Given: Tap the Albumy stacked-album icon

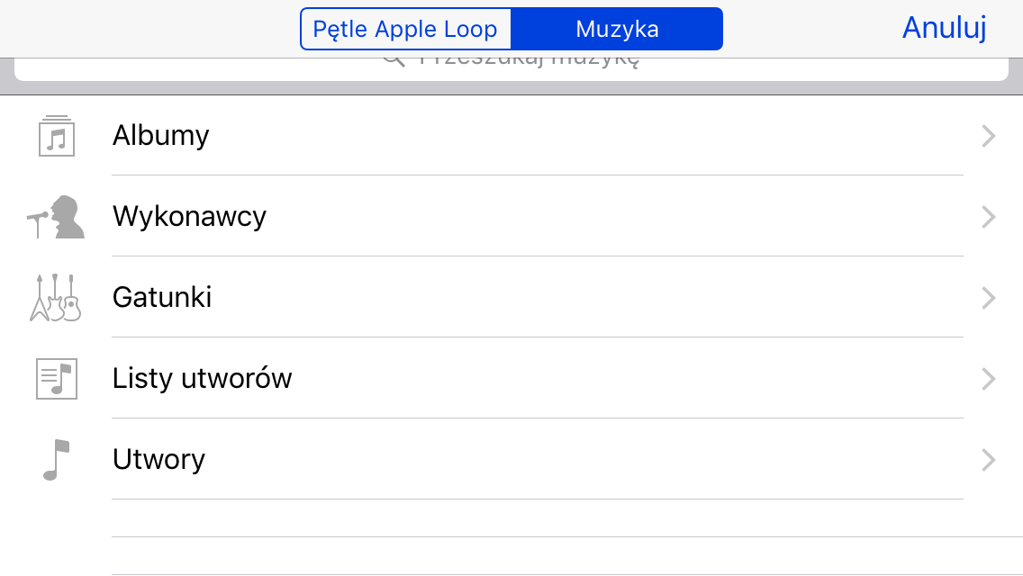Looking at the screenshot, I should tap(56, 136).
